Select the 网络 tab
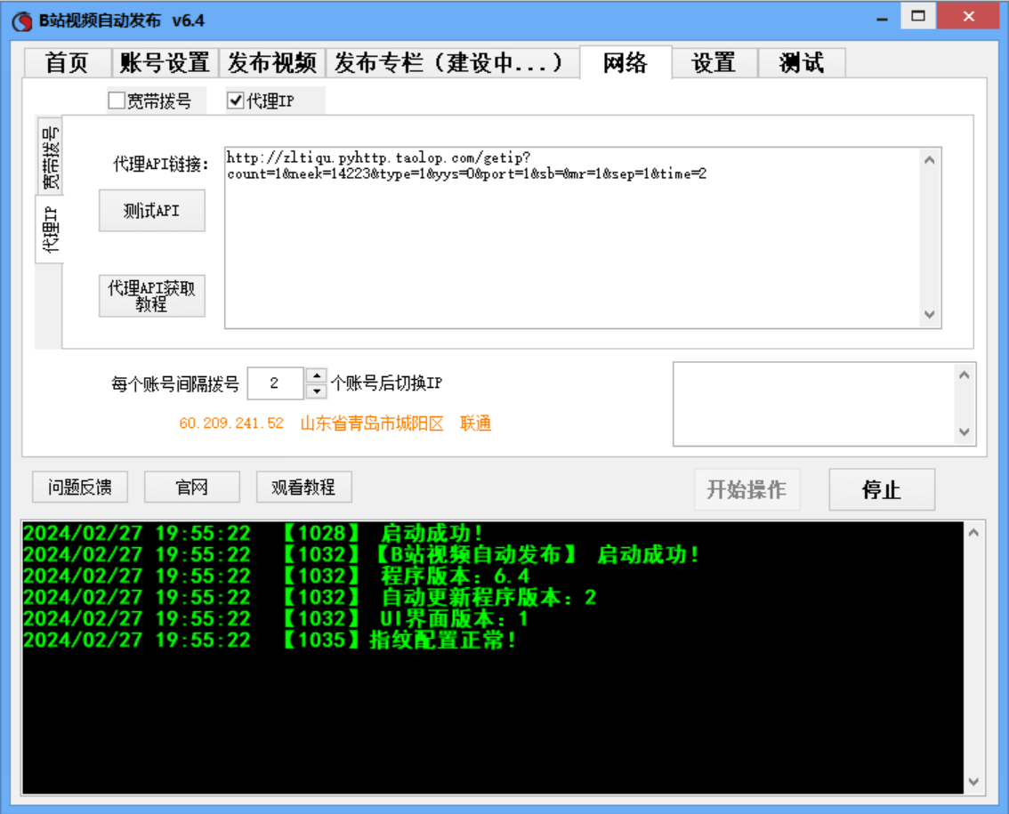This screenshot has width=1009, height=814. click(x=626, y=62)
